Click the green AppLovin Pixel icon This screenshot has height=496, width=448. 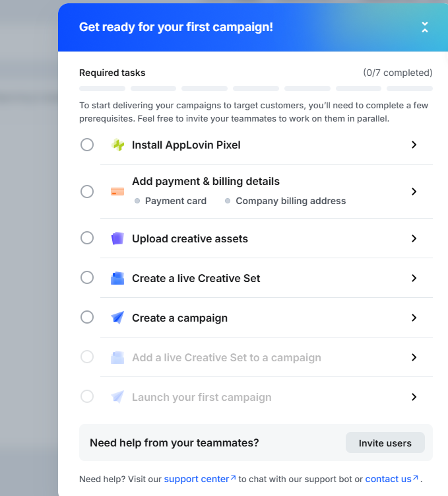(x=118, y=145)
